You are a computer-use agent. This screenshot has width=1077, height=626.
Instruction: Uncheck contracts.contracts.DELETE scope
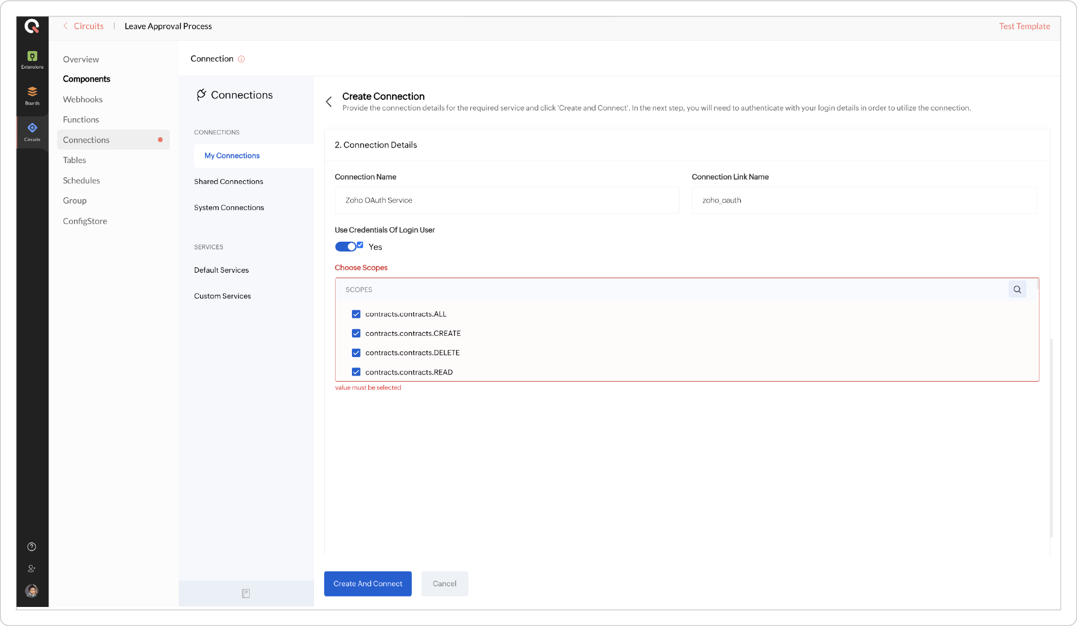tap(356, 353)
